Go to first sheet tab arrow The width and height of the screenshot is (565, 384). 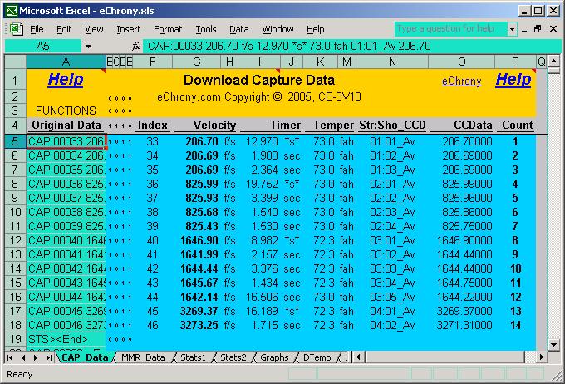tap(10, 357)
